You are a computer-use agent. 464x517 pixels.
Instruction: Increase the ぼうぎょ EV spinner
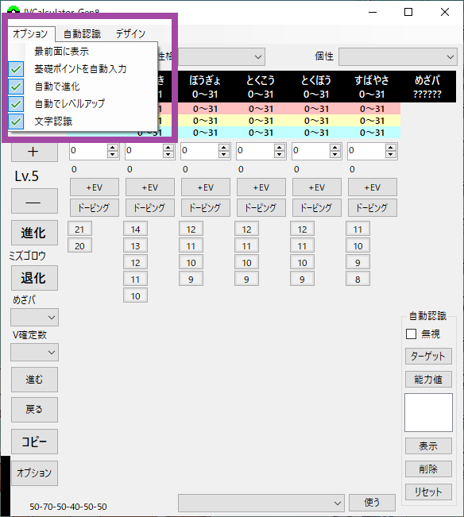click(x=224, y=148)
